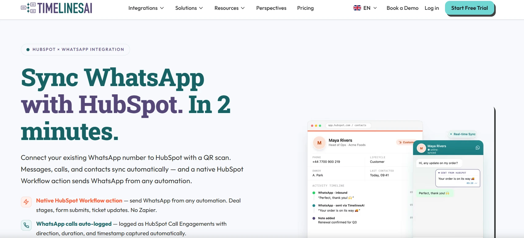Viewport: 524px width, 238px height.
Task: Click the Activity Timeline heading
Action: click(328, 186)
